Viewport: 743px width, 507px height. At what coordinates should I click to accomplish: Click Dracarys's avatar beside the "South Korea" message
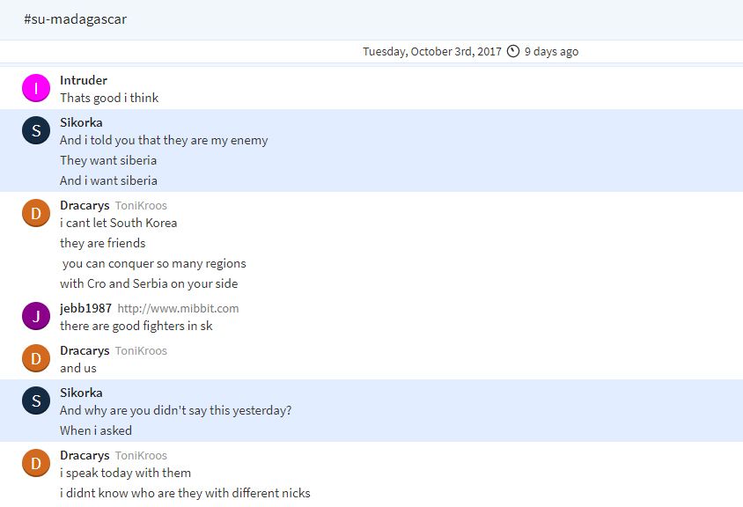coord(36,213)
